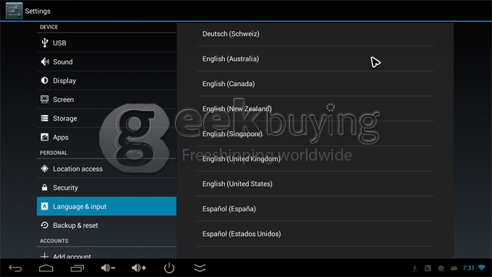The width and height of the screenshot is (492, 277).
Task: Select Español (Estados Unidos) language
Action: pos(315,234)
